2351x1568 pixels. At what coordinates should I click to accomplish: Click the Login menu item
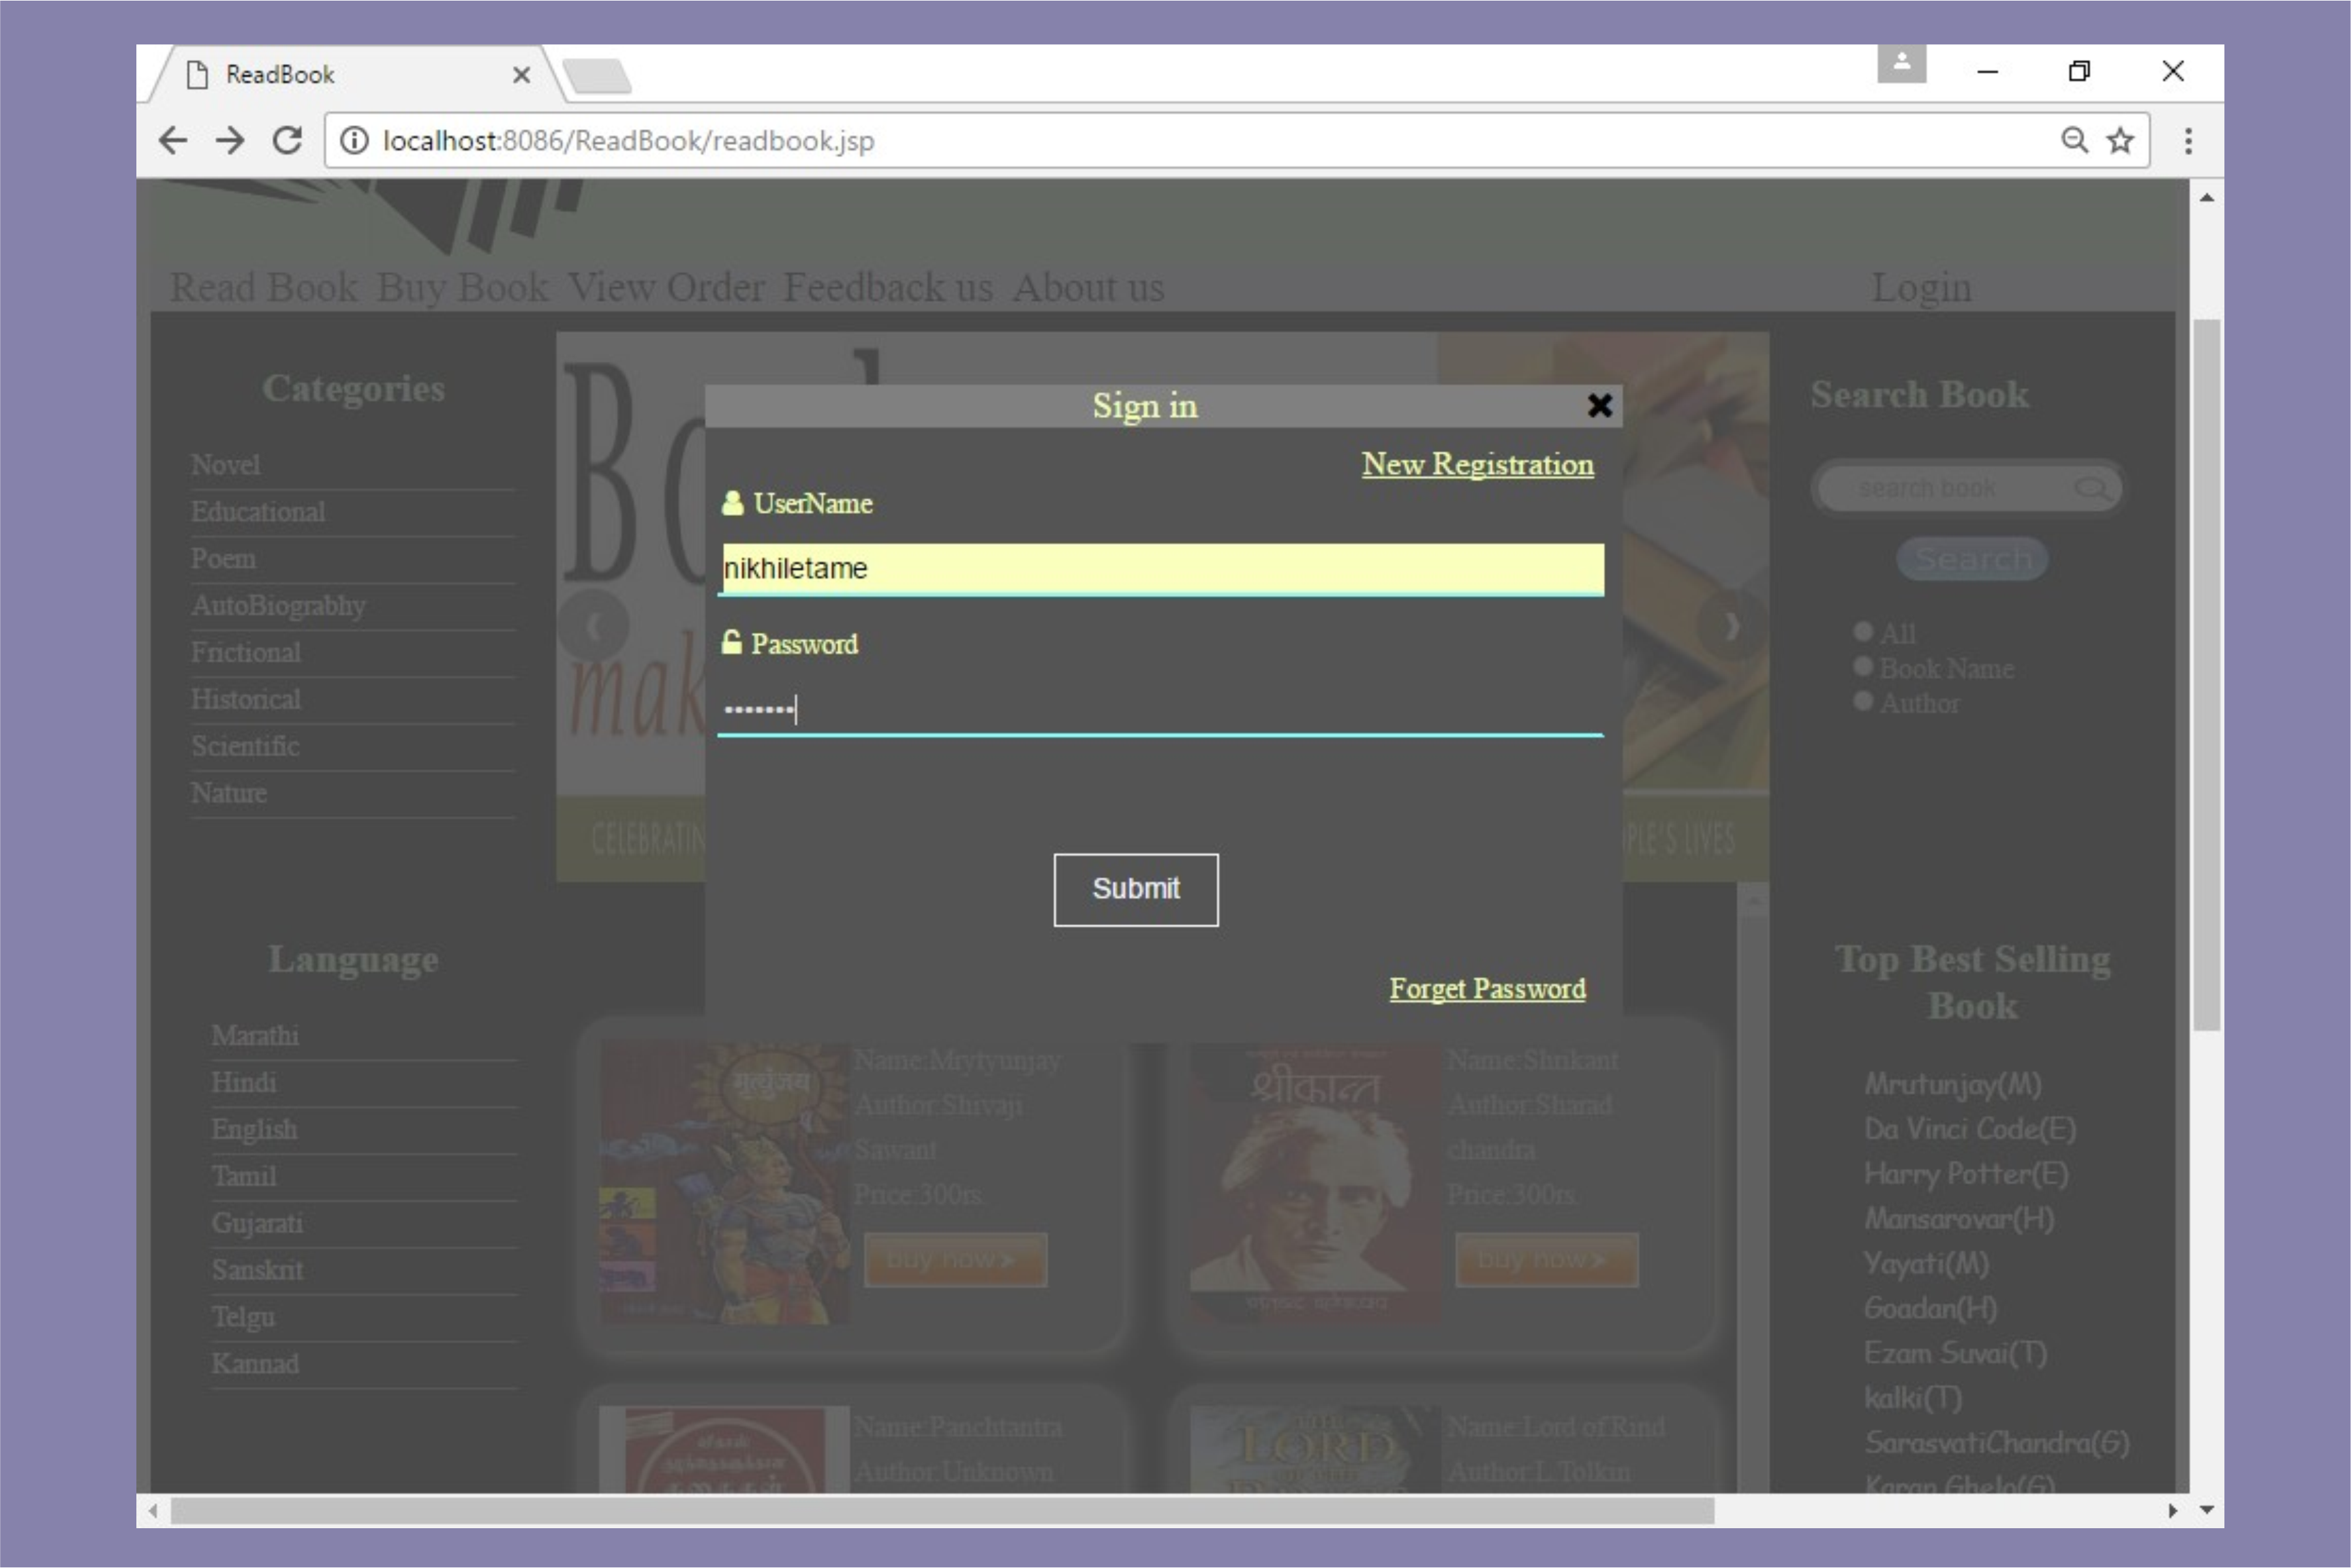click(x=1922, y=288)
